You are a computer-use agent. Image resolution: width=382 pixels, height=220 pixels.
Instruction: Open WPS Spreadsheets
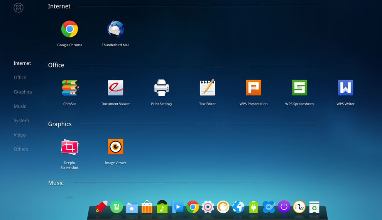click(x=299, y=88)
